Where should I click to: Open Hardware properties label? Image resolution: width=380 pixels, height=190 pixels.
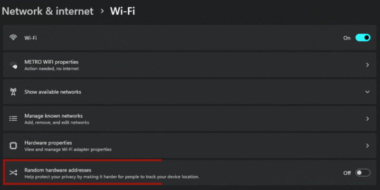tap(48, 142)
